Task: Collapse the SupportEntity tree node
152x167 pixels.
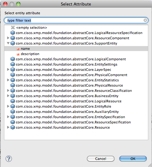Action: [8, 43]
